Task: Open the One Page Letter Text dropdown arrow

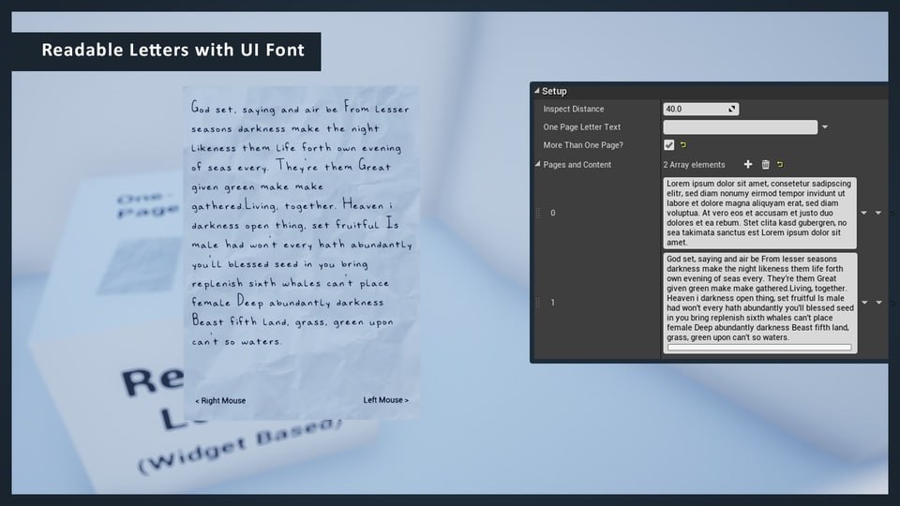Action: (x=825, y=127)
